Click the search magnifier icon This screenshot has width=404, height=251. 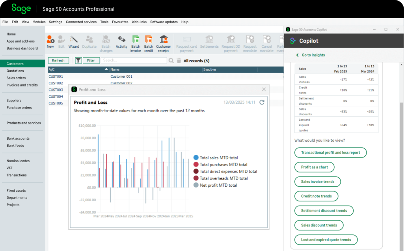(171, 61)
